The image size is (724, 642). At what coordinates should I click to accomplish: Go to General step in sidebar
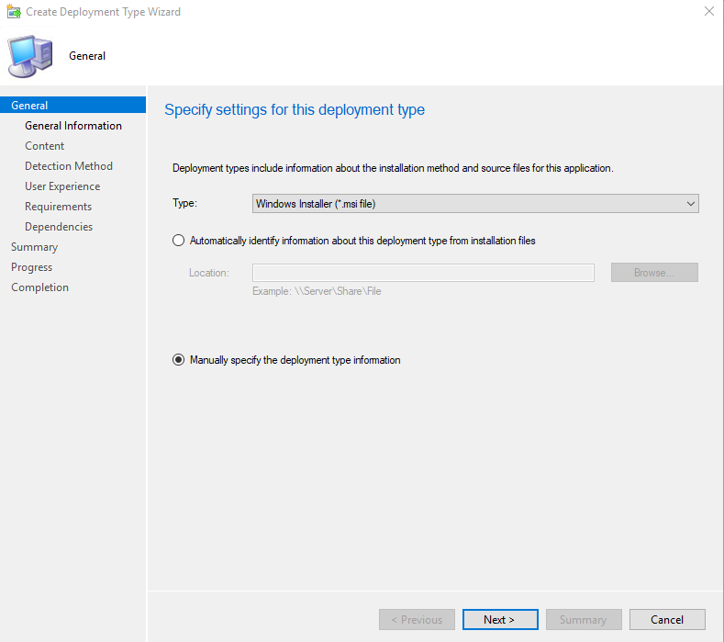[x=30, y=106]
